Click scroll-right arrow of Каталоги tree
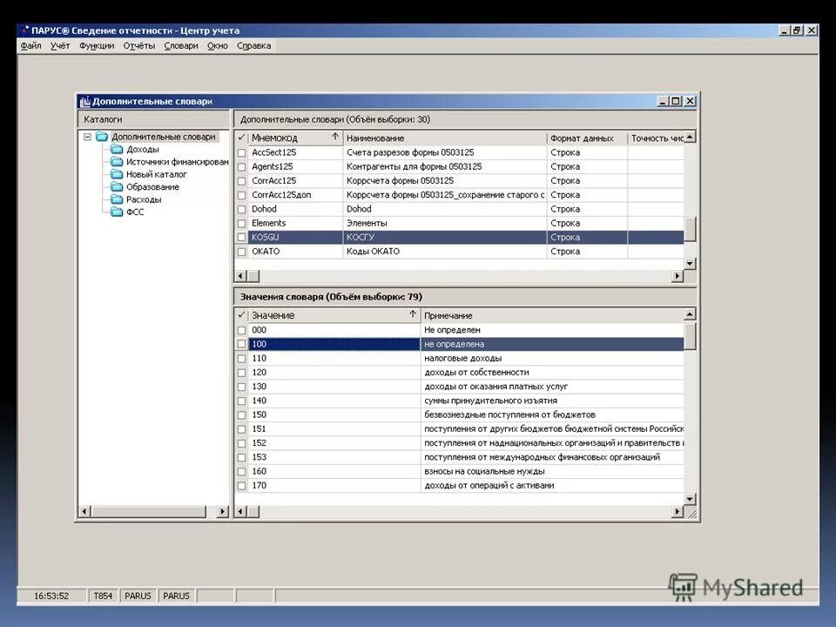The image size is (836, 627). pos(223,512)
